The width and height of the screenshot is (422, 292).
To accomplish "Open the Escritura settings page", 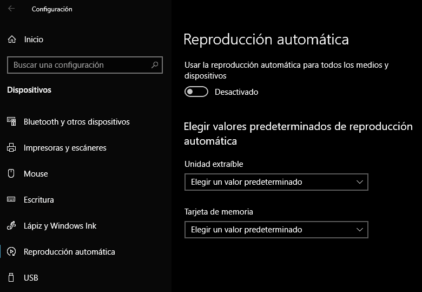I will 39,200.
